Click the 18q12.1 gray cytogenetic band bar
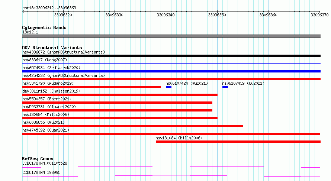The height and width of the screenshot is (181, 331). point(171,36)
